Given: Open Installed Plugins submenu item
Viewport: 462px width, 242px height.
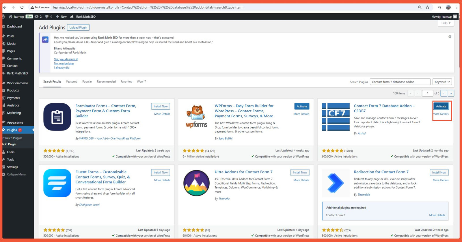Looking at the screenshot, I should pos(12,138).
